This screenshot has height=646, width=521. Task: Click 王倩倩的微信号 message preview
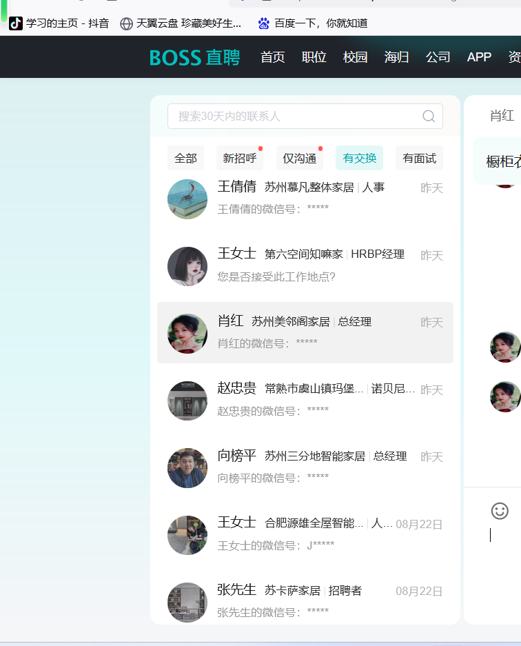pyautogui.click(x=273, y=210)
